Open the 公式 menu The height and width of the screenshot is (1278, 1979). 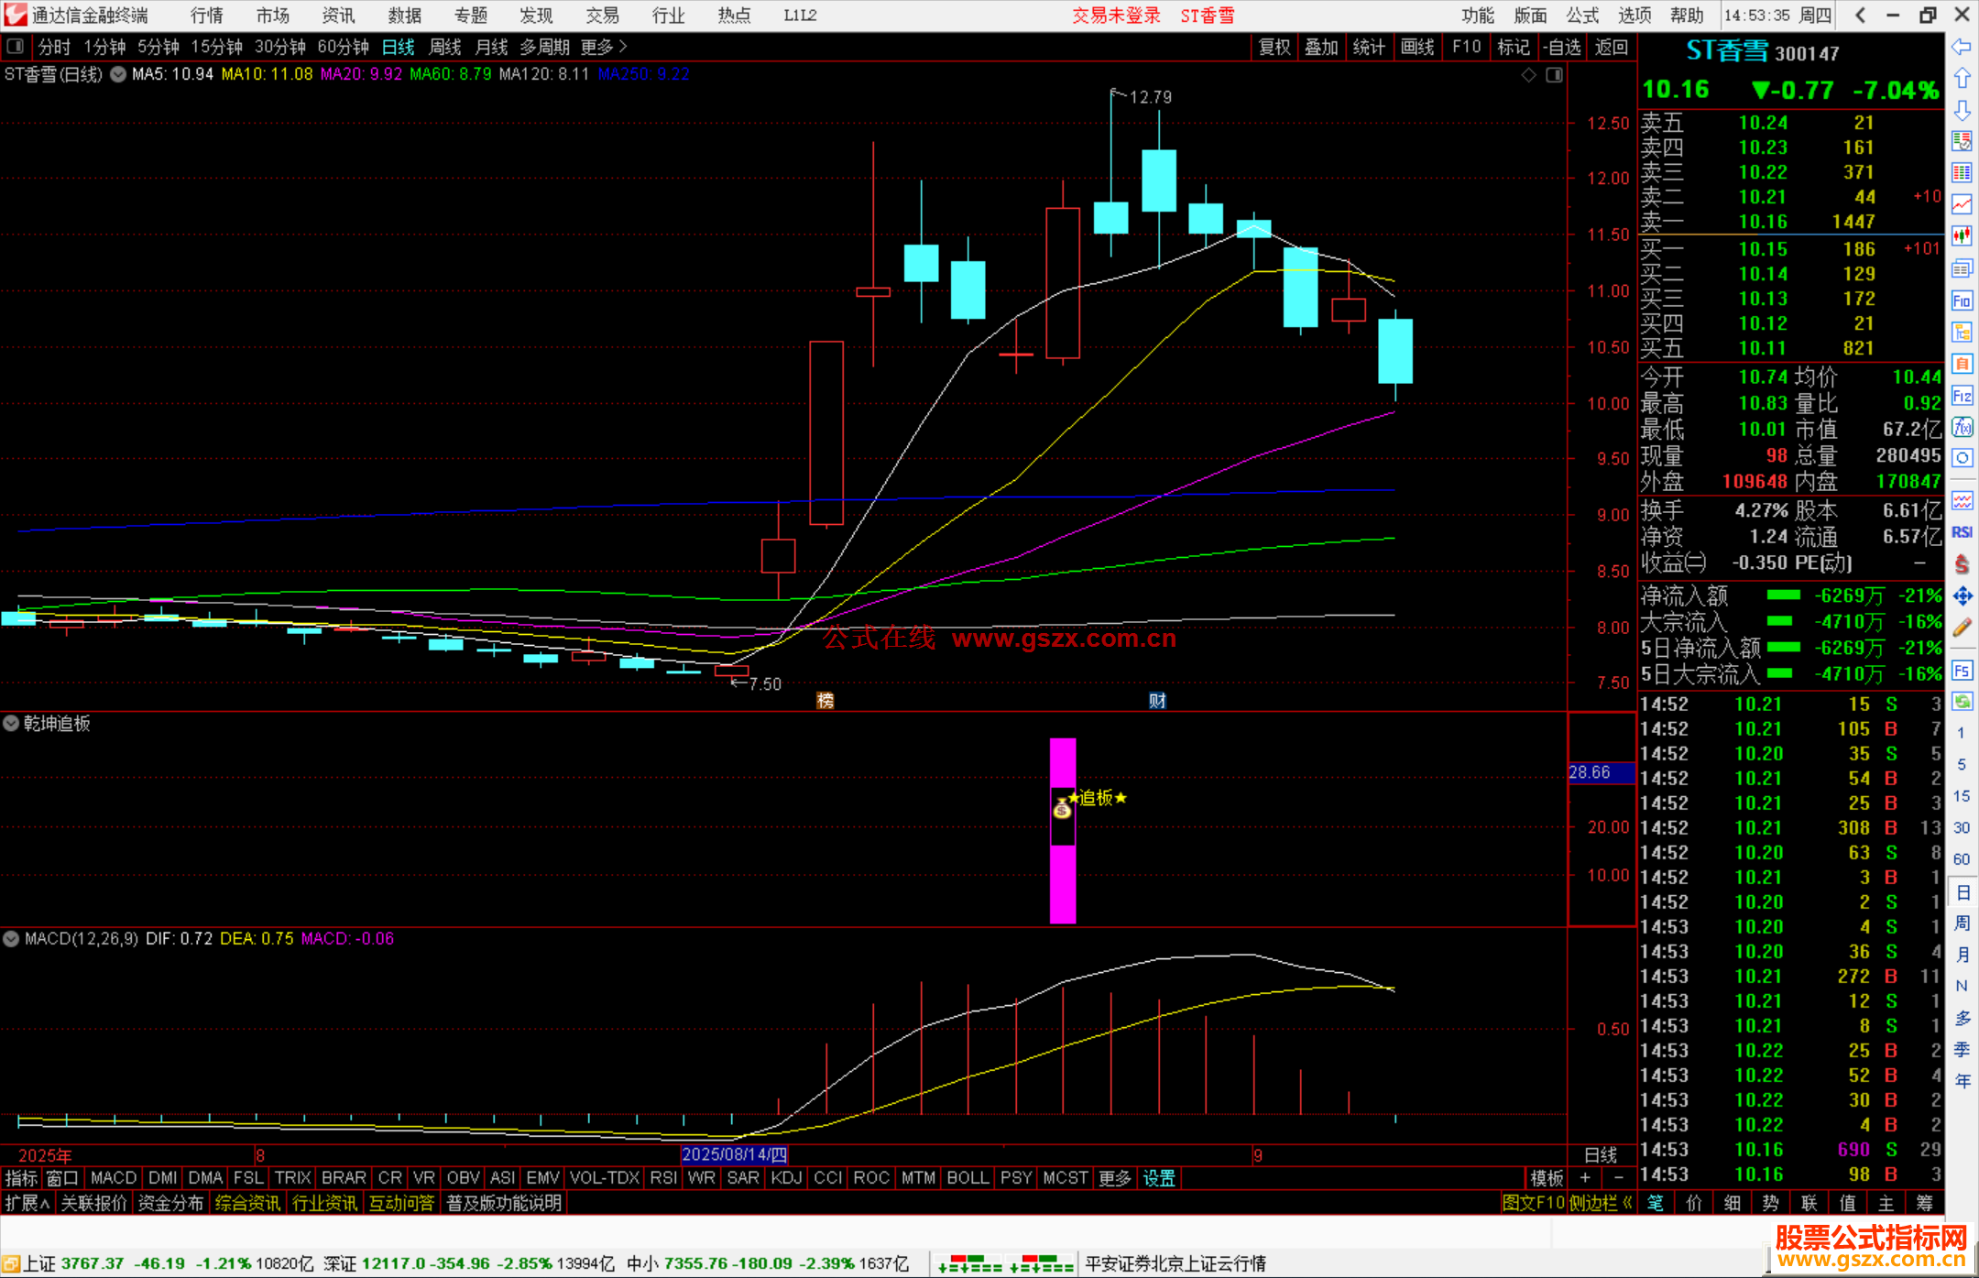coord(1582,16)
